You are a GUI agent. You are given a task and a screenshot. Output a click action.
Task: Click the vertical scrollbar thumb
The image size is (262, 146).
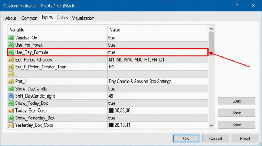coord(211,44)
